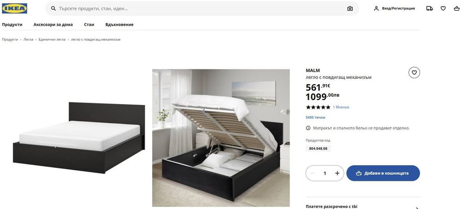Click the IKEA logo

(x=14, y=8)
